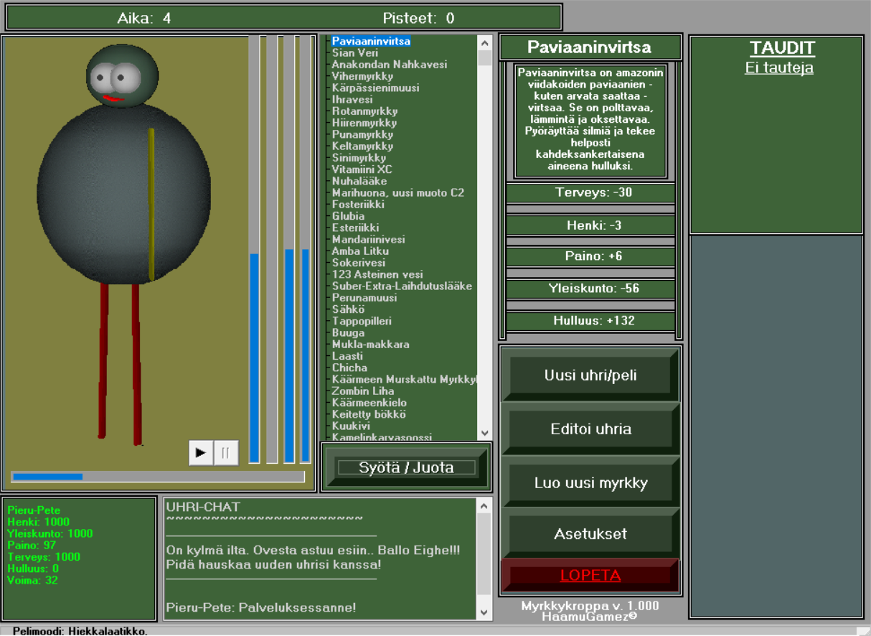
Task: Select Glubia list item
Action: (x=348, y=216)
